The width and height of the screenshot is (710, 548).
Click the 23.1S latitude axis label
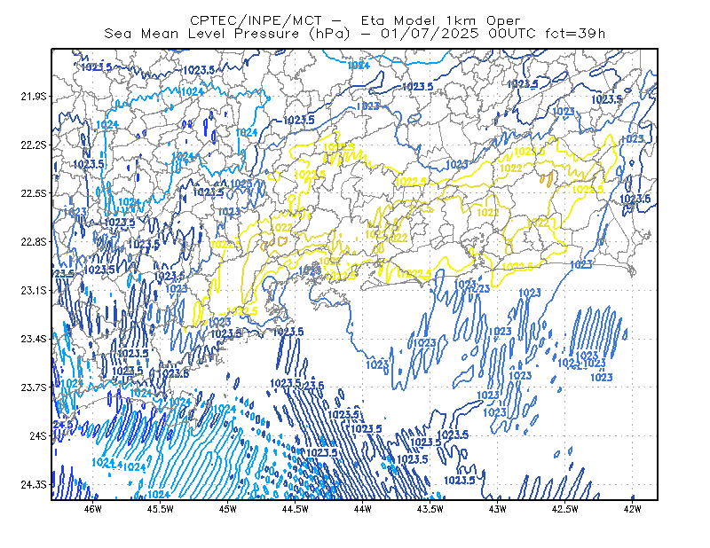click(x=34, y=290)
